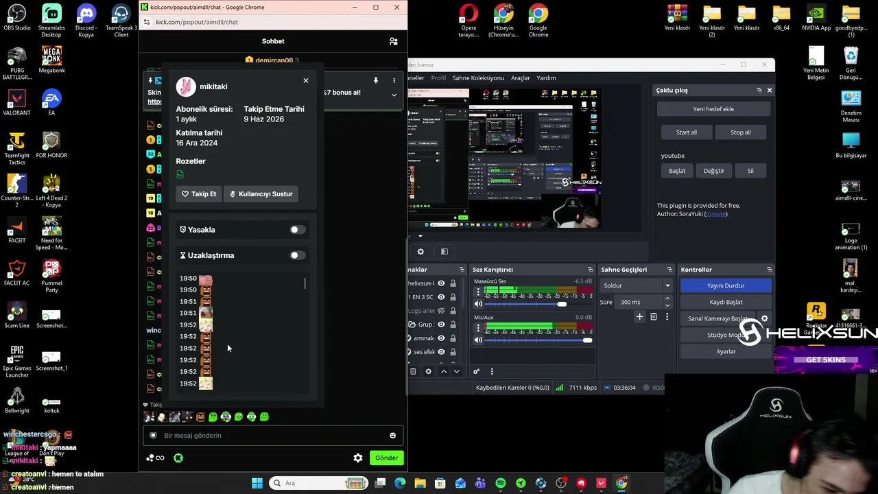Open Masaüstü Ses options menu dots

tap(478, 292)
